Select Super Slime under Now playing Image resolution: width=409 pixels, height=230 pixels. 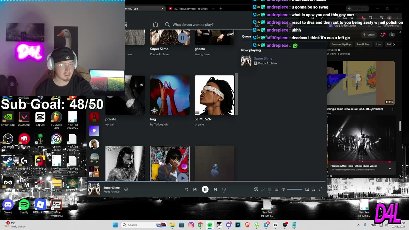[263, 58]
